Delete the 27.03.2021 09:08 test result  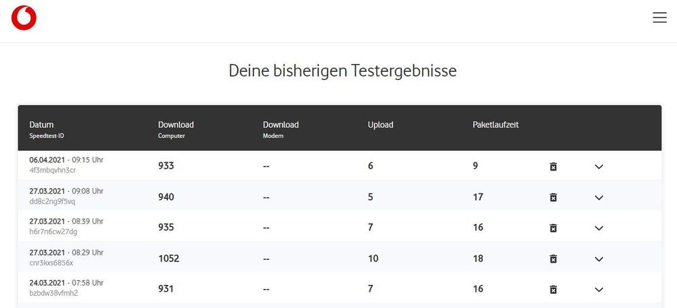[553, 197]
